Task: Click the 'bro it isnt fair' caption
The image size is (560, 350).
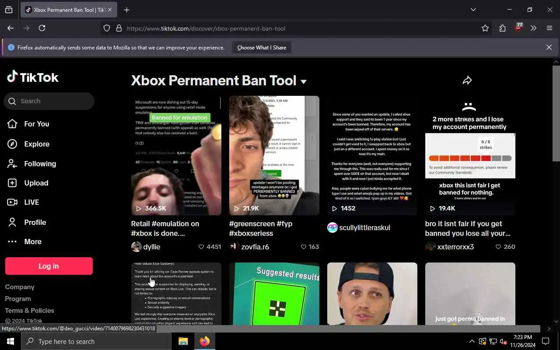Action: pyautogui.click(x=468, y=228)
